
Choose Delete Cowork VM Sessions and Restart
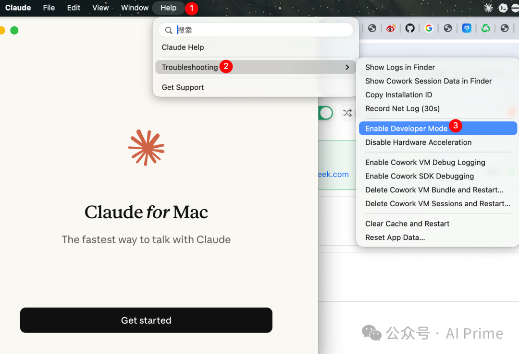click(x=438, y=203)
